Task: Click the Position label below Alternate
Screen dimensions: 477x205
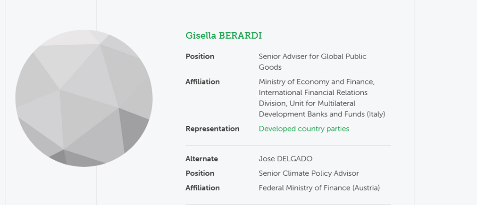Action: (x=200, y=173)
